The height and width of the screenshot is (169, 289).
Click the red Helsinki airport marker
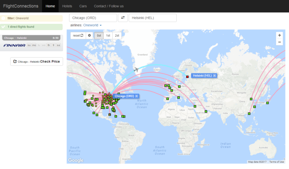(x=187, y=77)
